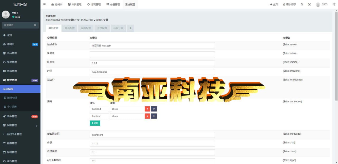The height and width of the screenshot is (164, 338).
Task: Collapse the 常规管理 sidebar section
Action: 20,80
